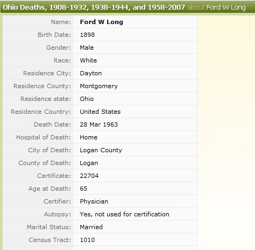This screenshot has width=255, height=250.
Task: Select the Birth Date value 1898
Action: 87,35
